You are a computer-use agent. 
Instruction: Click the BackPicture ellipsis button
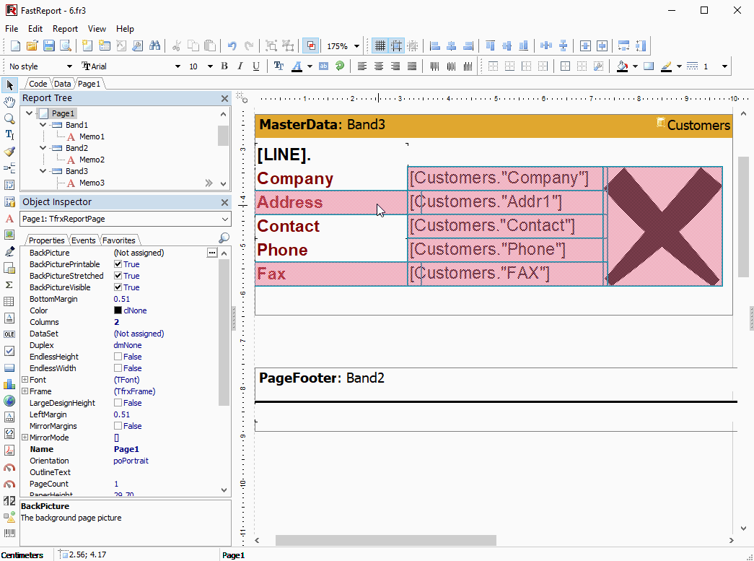[x=212, y=253]
